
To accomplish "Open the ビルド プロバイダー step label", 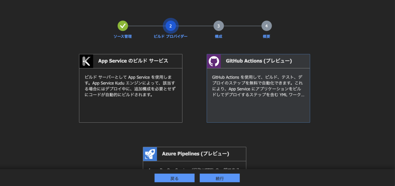I will (x=171, y=36).
